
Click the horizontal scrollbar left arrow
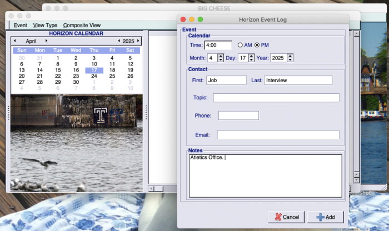tap(150, 189)
